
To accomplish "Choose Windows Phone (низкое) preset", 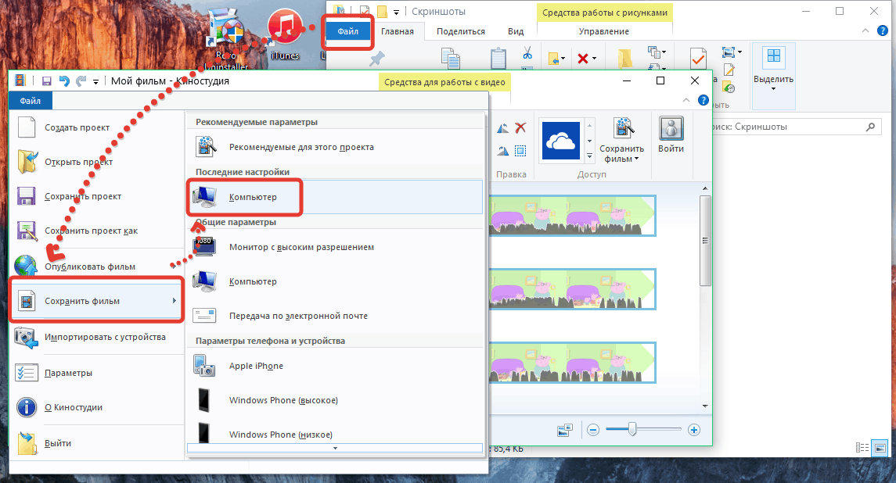I will pos(335,432).
